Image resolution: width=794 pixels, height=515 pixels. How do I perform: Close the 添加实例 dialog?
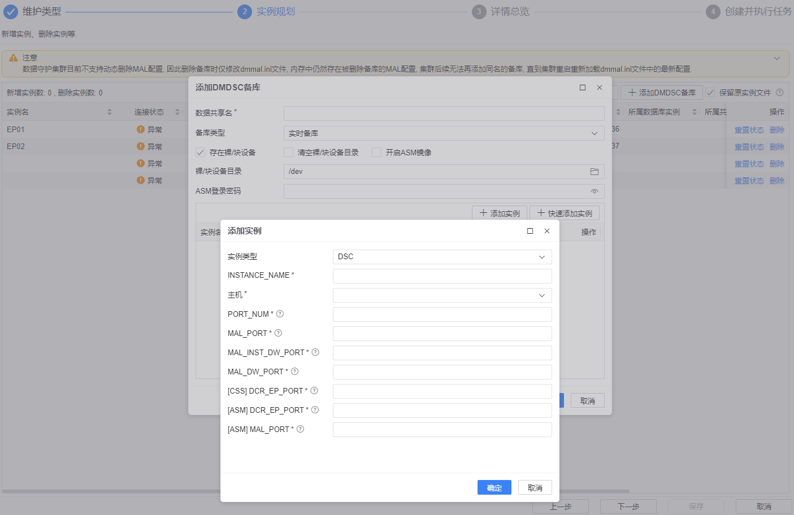pos(547,231)
